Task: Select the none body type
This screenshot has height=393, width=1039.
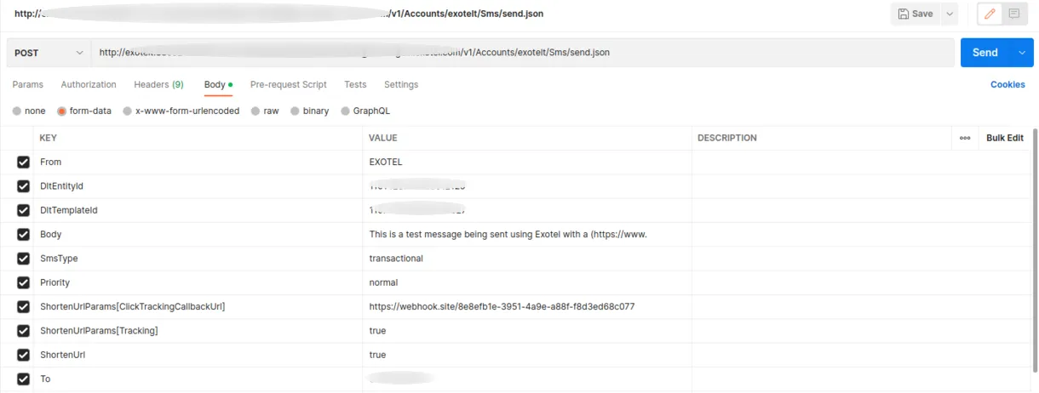Action: [29, 111]
